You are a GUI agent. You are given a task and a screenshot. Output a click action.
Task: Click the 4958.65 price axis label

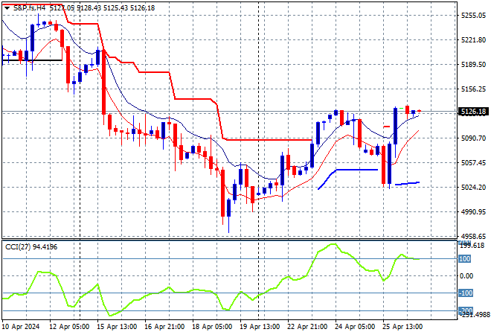point(473,236)
